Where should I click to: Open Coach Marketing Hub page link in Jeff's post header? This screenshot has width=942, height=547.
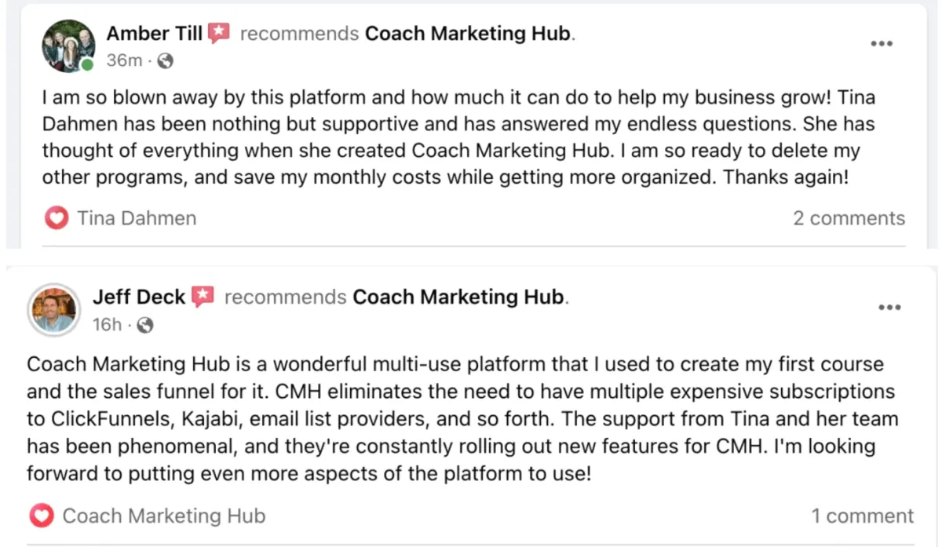click(x=458, y=297)
